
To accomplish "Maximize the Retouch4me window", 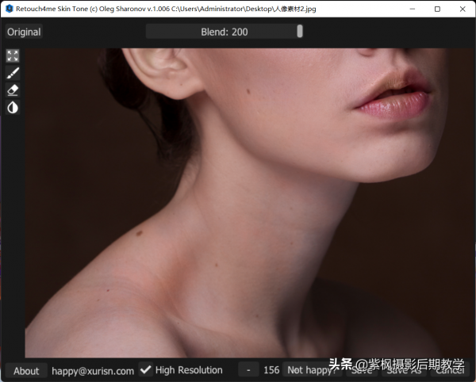I will coord(437,8).
